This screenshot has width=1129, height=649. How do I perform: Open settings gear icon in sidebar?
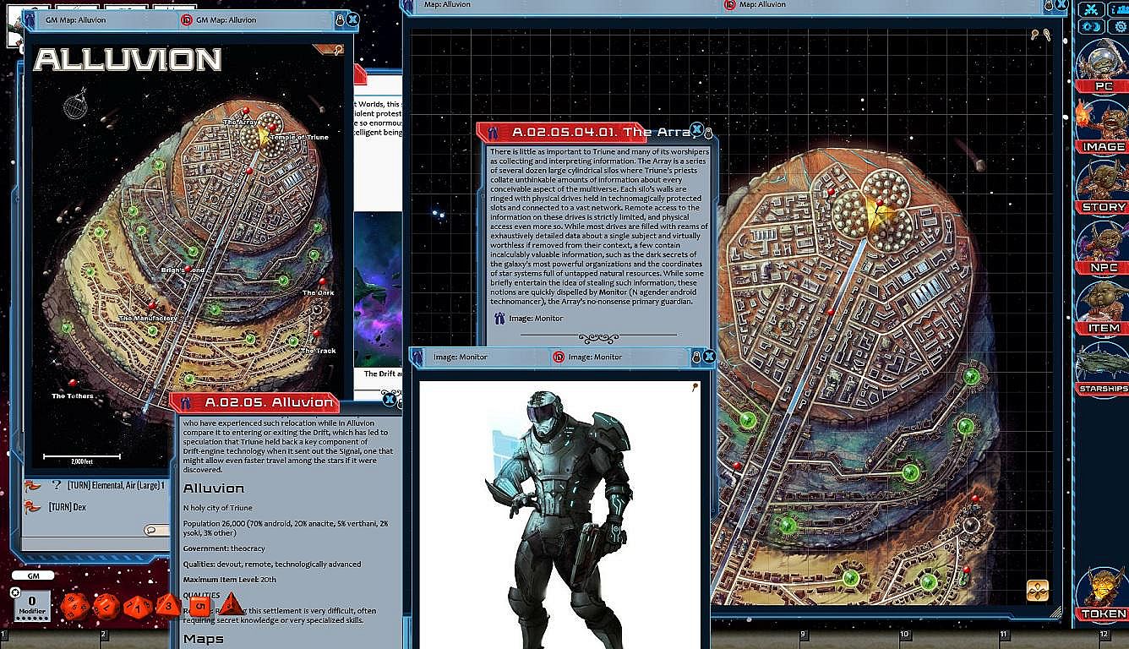[1121, 27]
